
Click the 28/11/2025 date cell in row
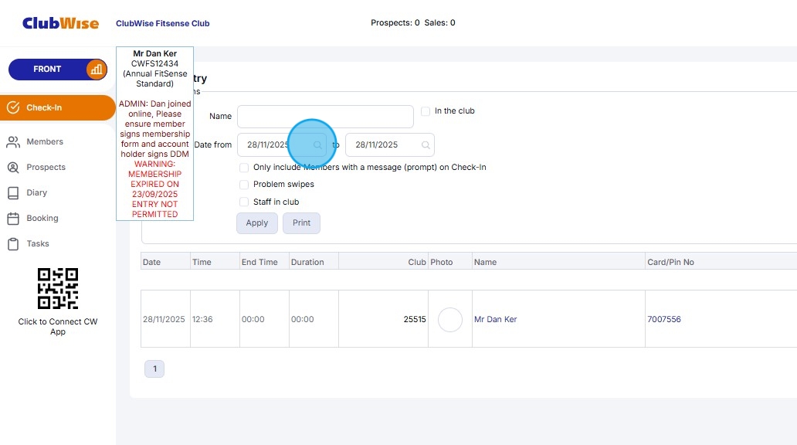(x=164, y=319)
